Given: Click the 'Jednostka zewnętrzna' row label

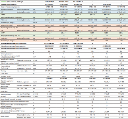Looking at the screenshot, I should click(7, 79).
